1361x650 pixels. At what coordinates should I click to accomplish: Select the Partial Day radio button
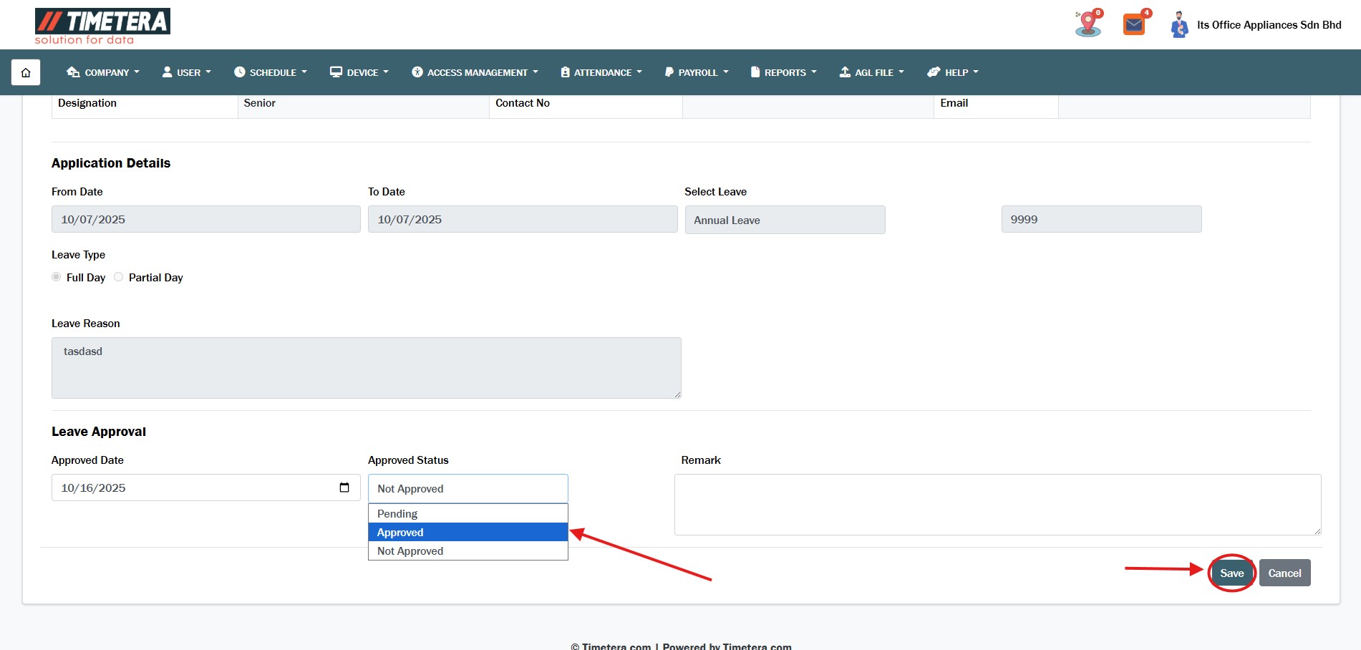[x=119, y=277]
